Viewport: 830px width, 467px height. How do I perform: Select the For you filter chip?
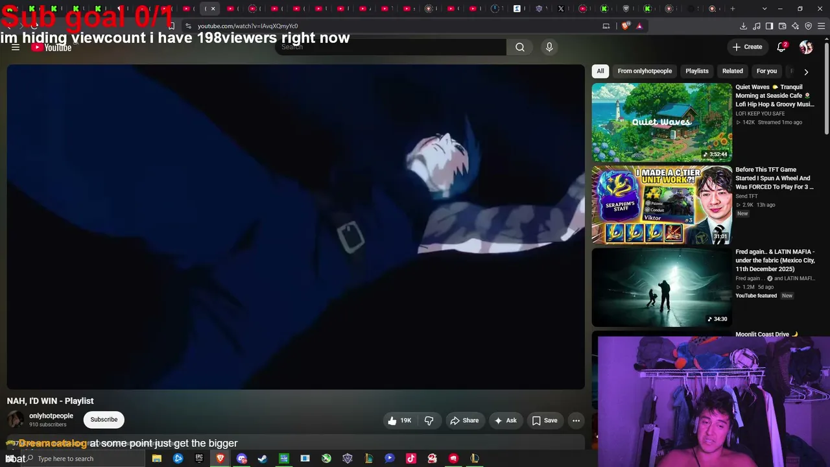[x=766, y=71]
